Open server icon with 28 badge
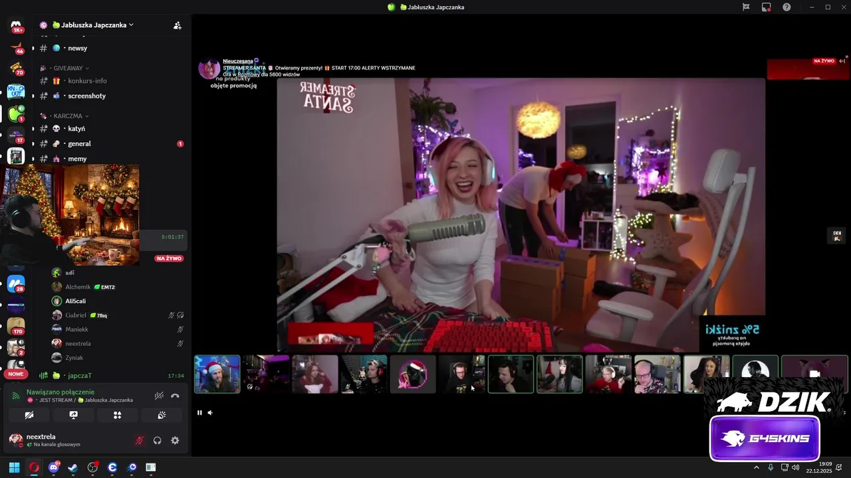The image size is (851, 478). click(16, 283)
